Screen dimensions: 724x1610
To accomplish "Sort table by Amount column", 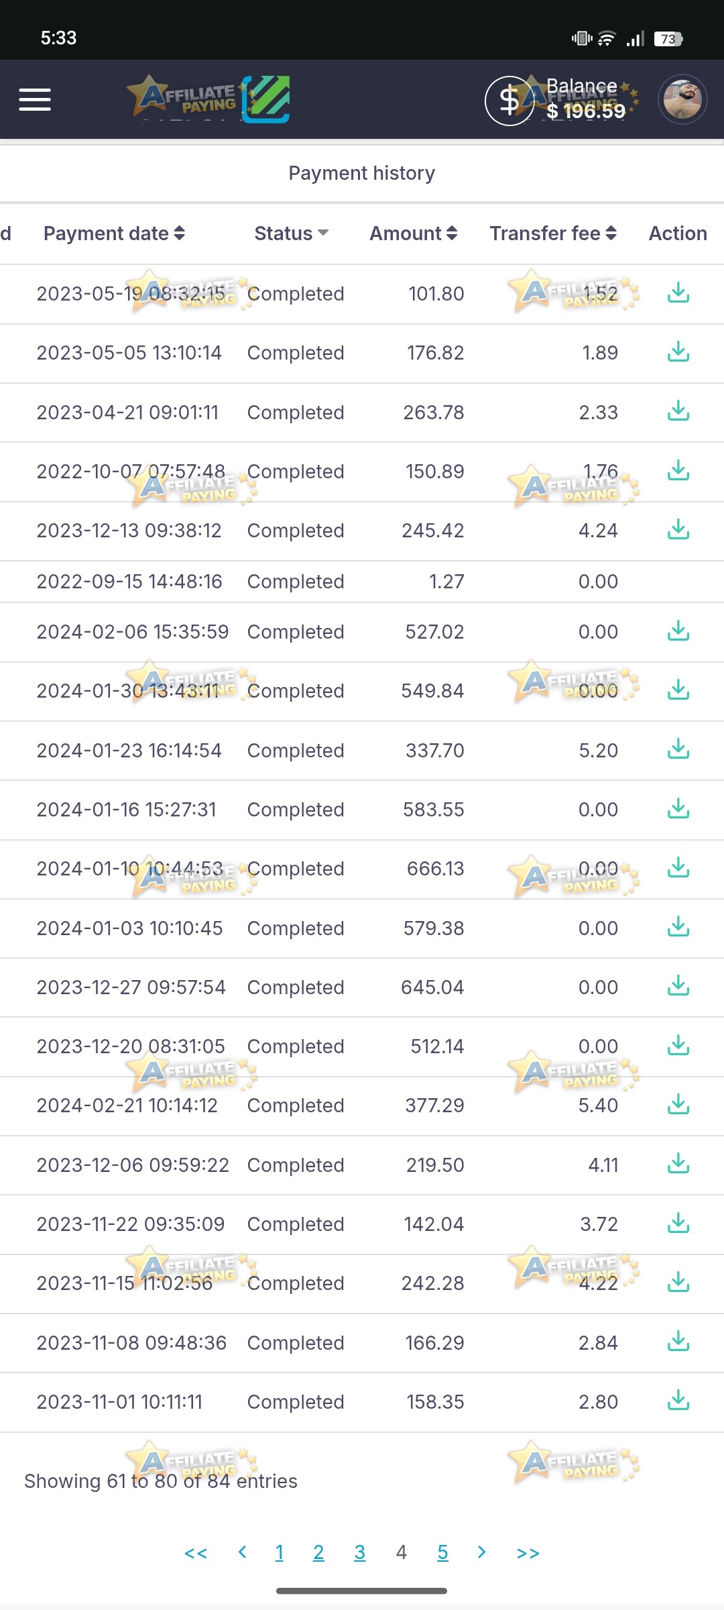I will [414, 233].
